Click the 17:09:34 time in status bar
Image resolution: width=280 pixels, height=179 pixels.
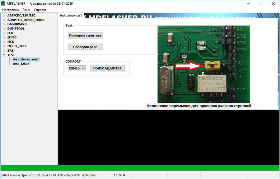[119, 175]
